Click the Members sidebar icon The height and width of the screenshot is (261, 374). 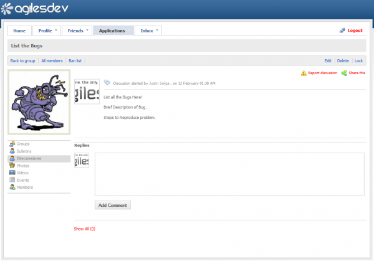[x=12, y=187]
